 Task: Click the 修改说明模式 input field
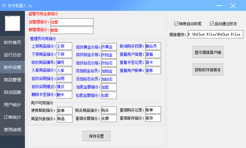point(64,87)
